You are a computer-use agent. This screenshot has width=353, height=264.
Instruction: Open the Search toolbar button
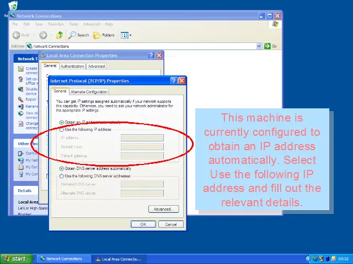(x=78, y=35)
